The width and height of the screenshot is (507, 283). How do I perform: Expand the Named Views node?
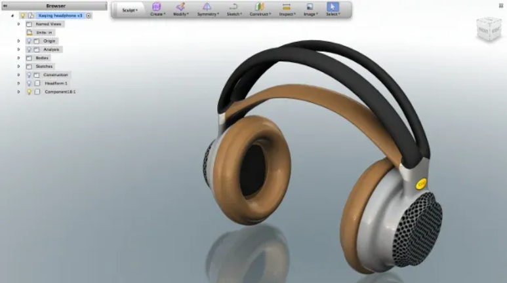pyautogui.click(x=18, y=24)
